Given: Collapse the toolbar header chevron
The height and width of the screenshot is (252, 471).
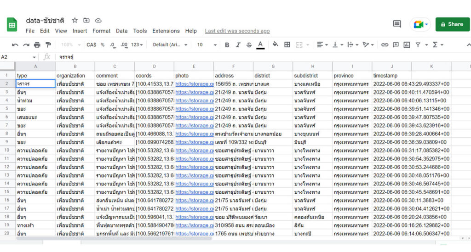Looking at the screenshot, I should point(468,45).
